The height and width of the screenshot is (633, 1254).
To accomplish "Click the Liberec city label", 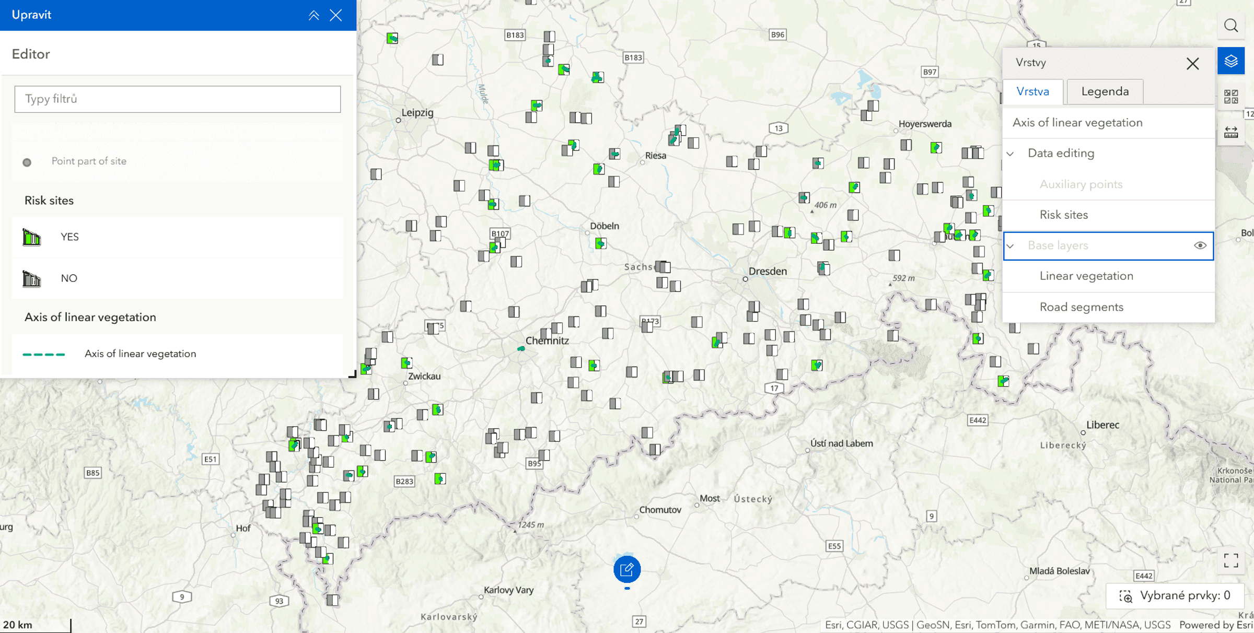I will tap(1102, 425).
